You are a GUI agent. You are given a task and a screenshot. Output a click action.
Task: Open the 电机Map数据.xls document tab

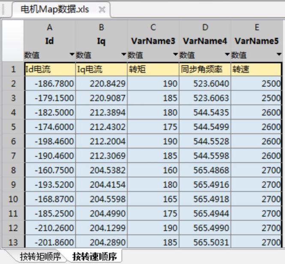[55, 9]
